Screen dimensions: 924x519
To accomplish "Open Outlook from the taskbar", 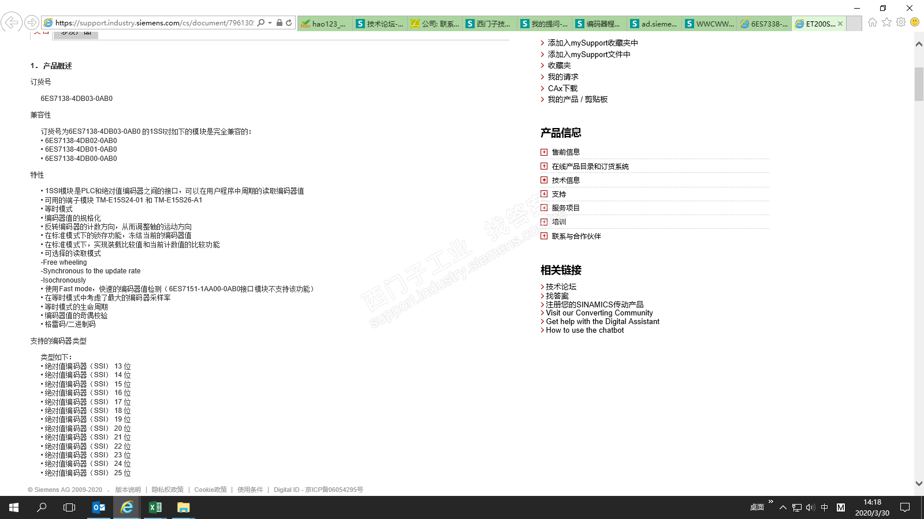I will click(99, 507).
